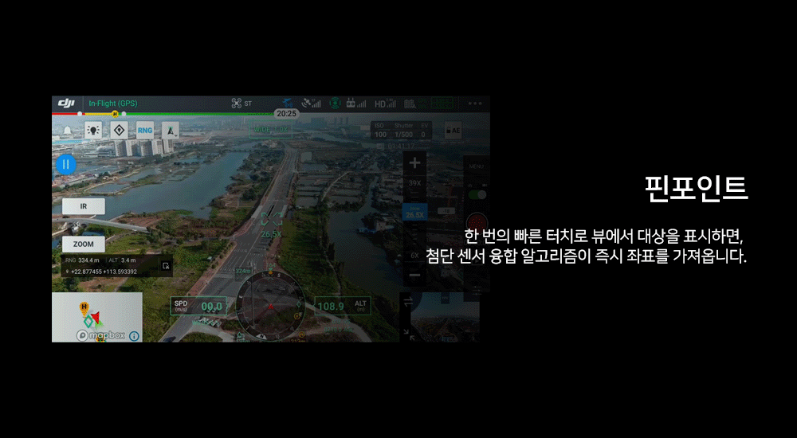Open the three-dot settings menu
This screenshot has height=438, width=797.
(x=475, y=104)
